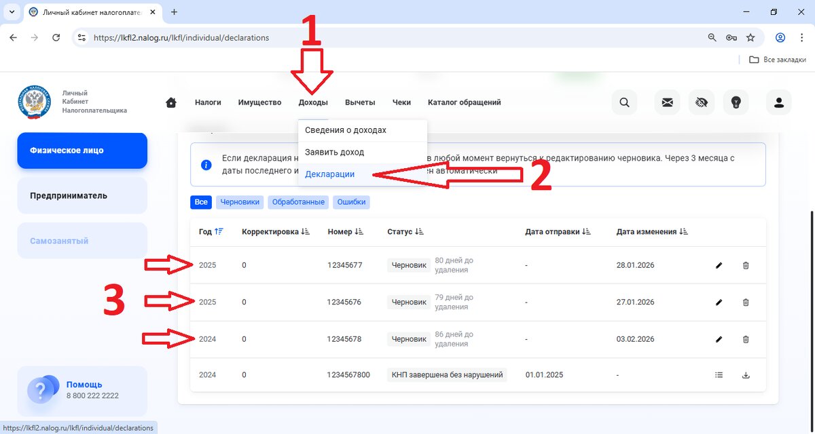This screenshot has width=815, height=434.
Task: Edit draft declaration 12345677
Action: click(719, 265)
